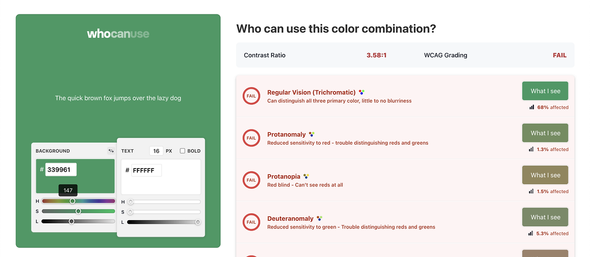Click the Deuteranomaly colored dots icon
Viewport: 590px width, 257px height.
point(319,218)
